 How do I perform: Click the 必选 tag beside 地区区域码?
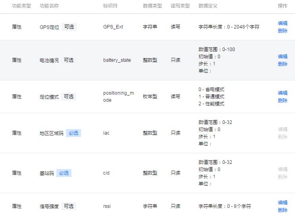[73, 133]
